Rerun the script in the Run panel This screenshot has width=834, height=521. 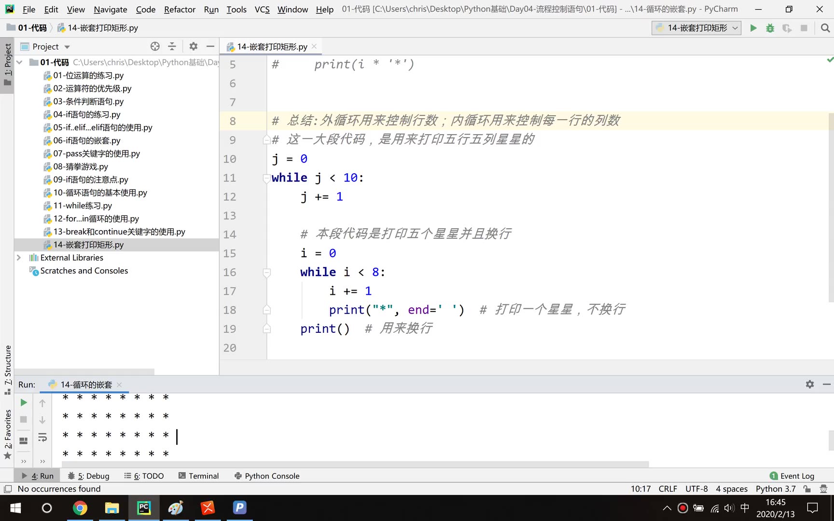click(x=23, y=402)
